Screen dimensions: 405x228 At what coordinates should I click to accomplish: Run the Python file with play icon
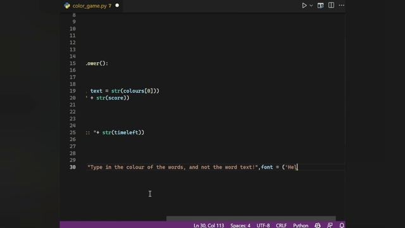[x=304, y=6]
